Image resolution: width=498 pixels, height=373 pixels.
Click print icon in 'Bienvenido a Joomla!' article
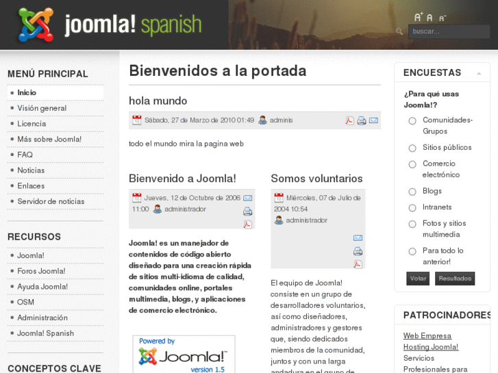247,211
